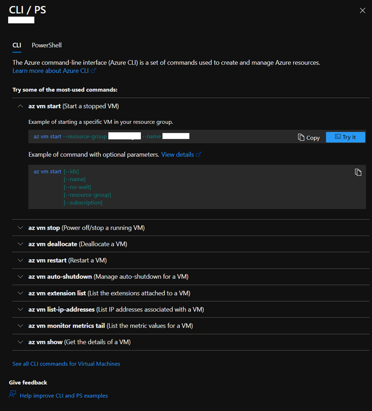Expand az vm list-ip-addresses section
Viewport: 372px width, 411px height.
pos(191,309)
